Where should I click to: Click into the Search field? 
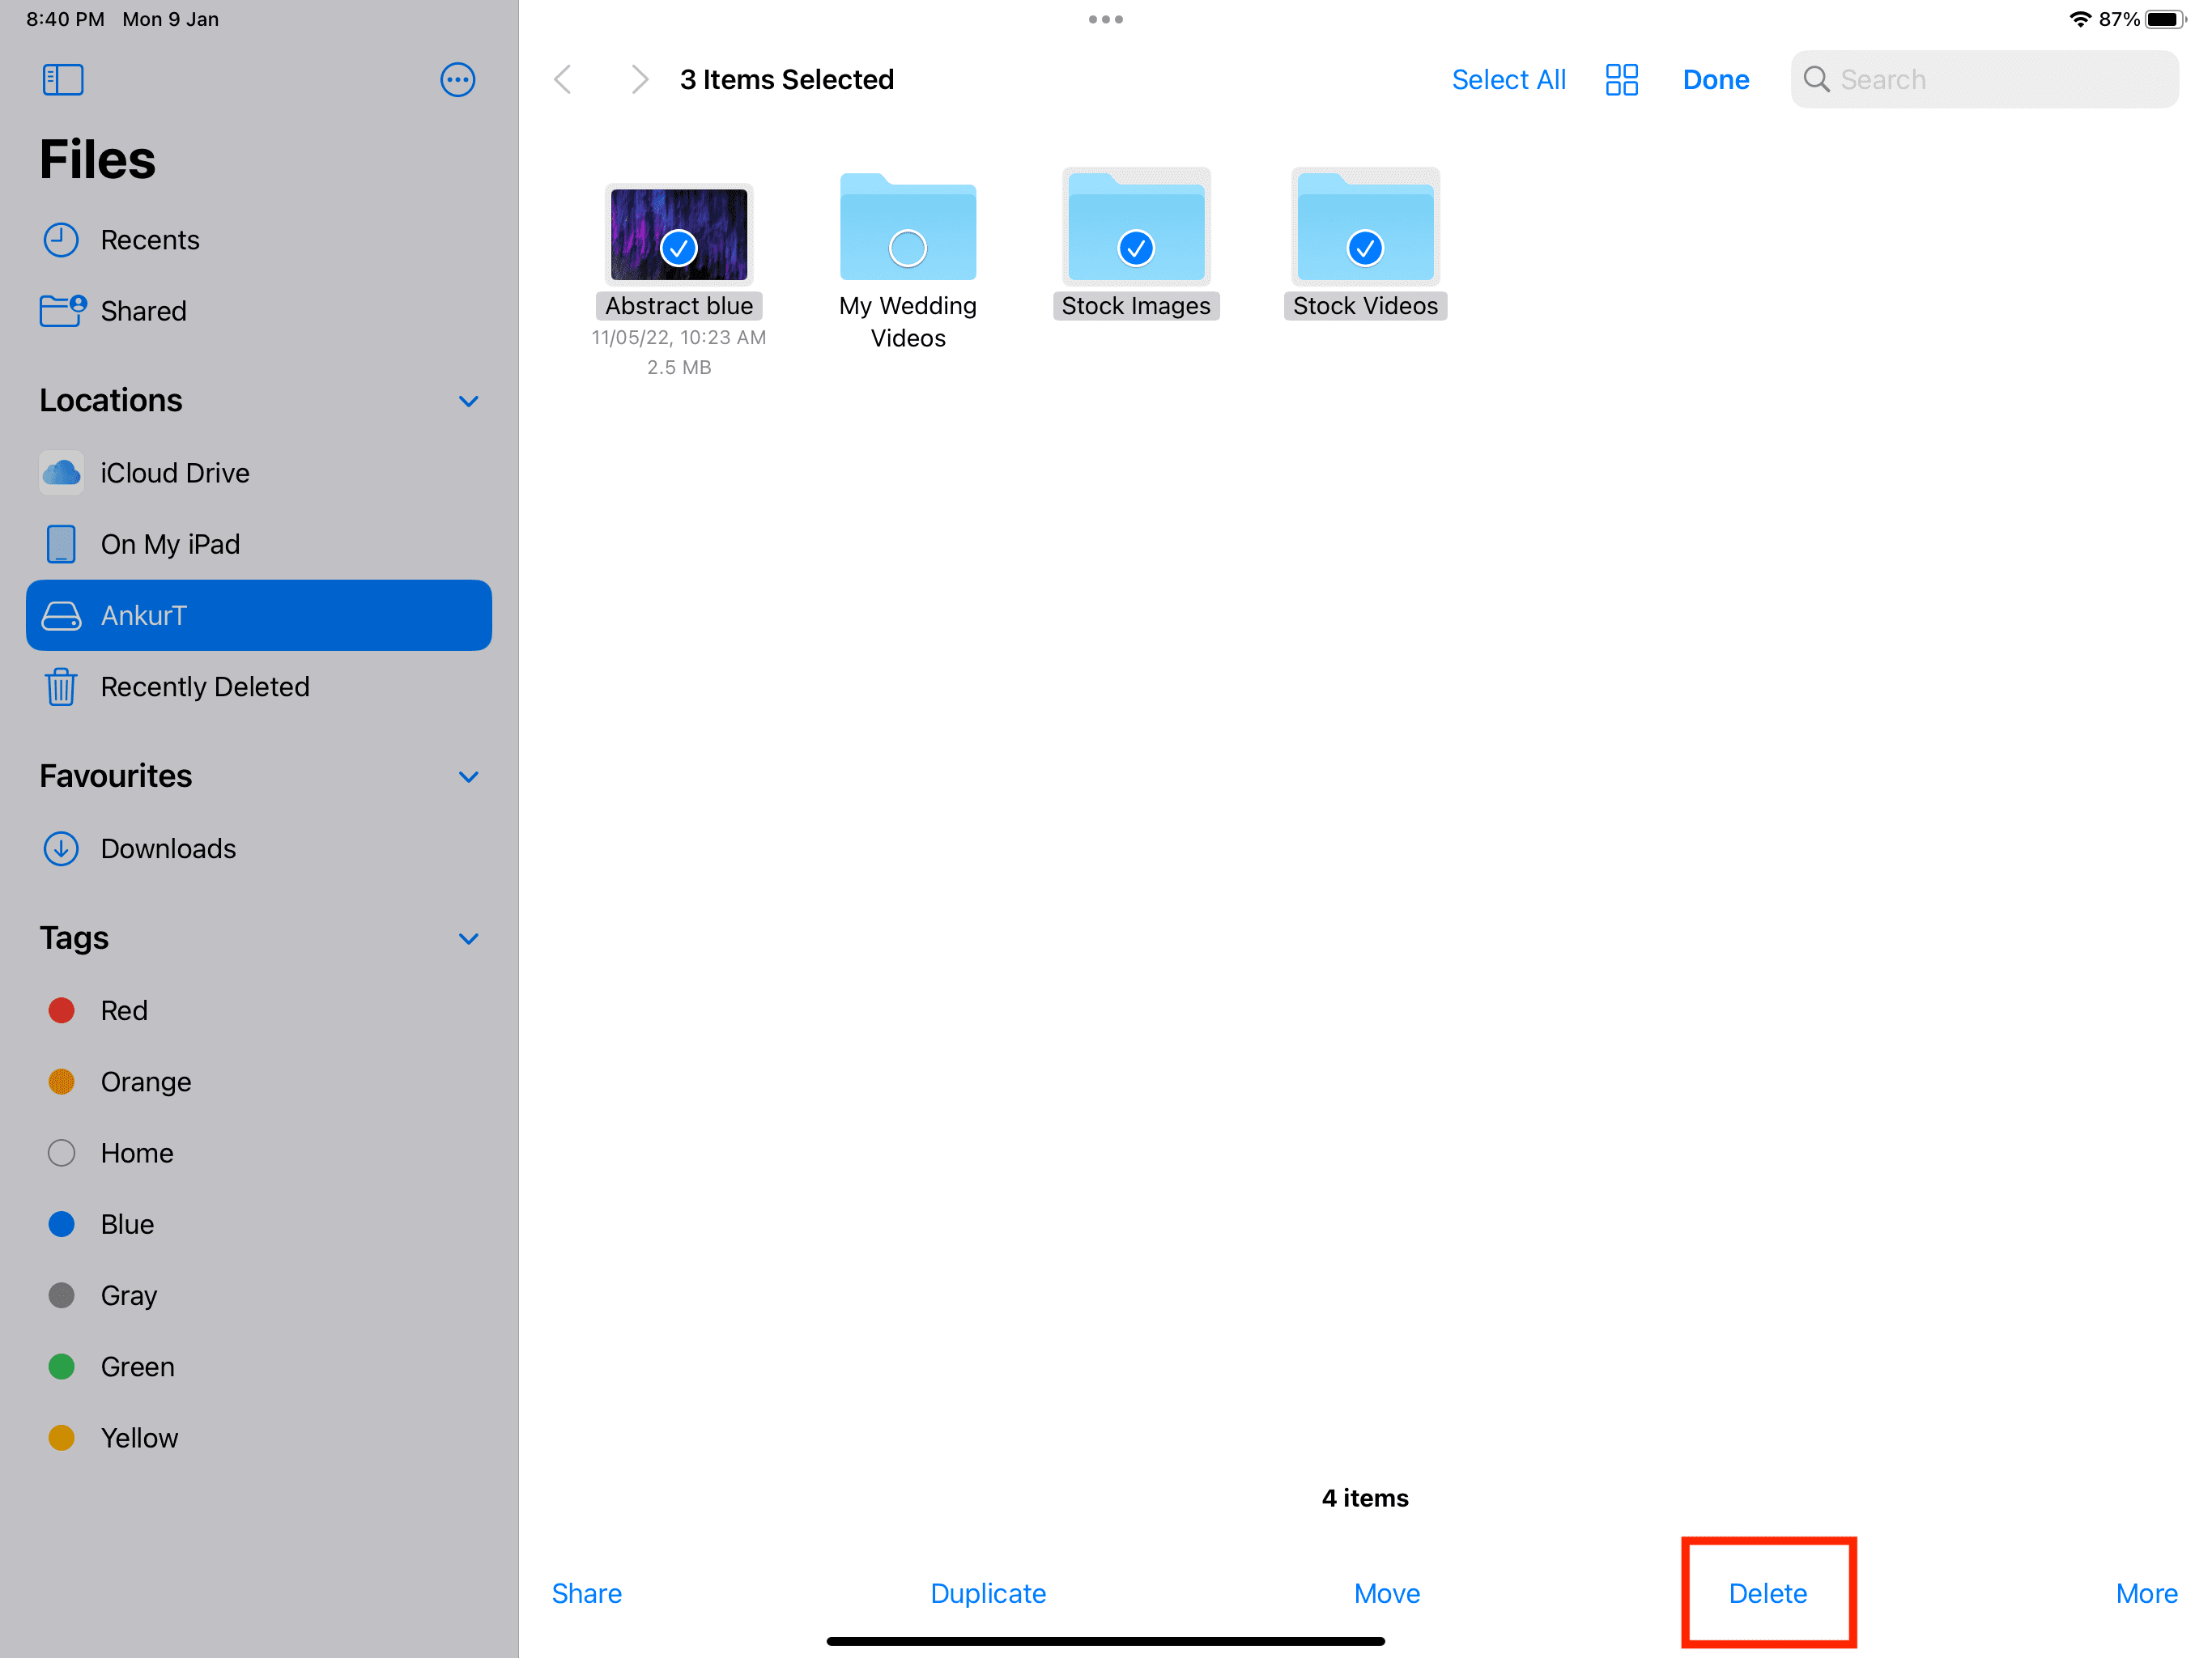1984,79
